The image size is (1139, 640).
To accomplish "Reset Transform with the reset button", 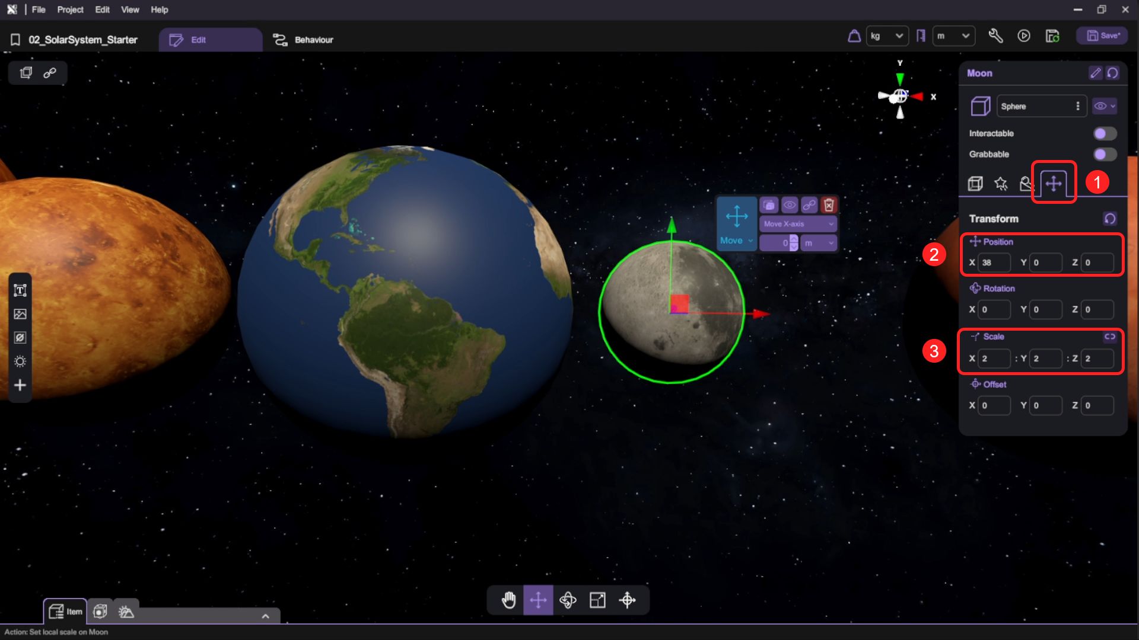I will 1110,219.
